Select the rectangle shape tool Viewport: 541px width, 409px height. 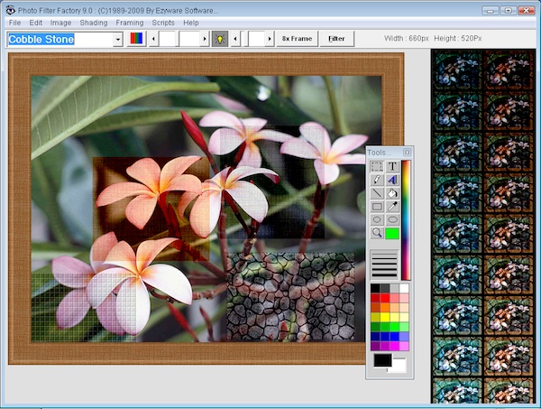coord(377,206)
